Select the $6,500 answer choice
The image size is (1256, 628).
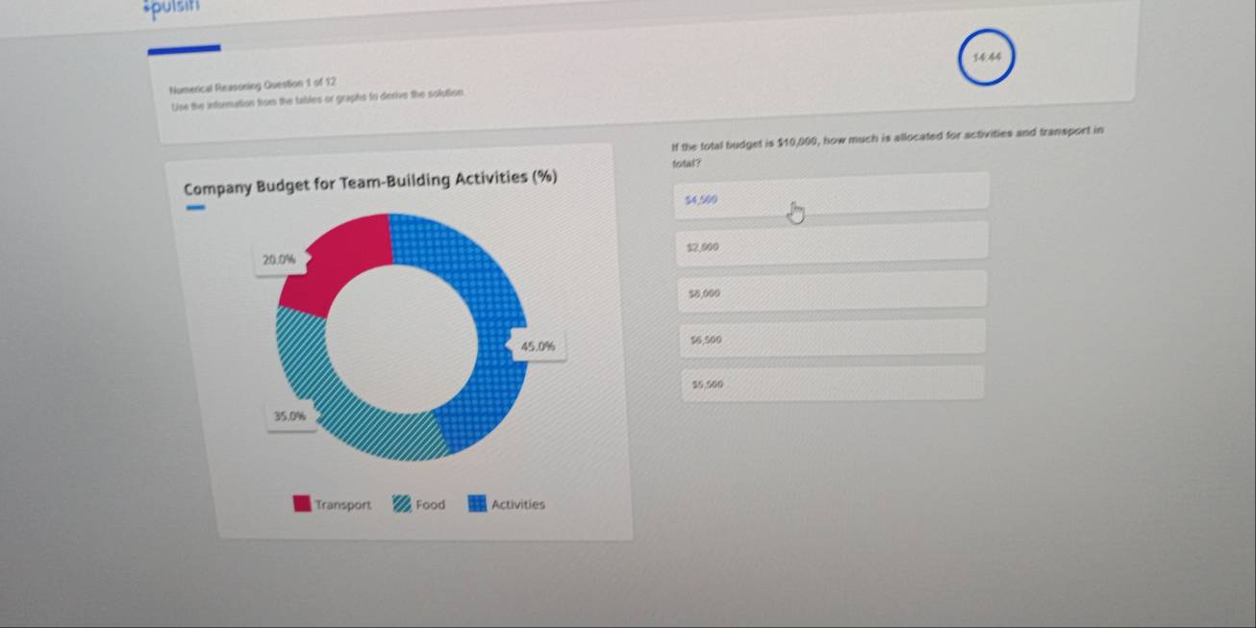[832, 338]
